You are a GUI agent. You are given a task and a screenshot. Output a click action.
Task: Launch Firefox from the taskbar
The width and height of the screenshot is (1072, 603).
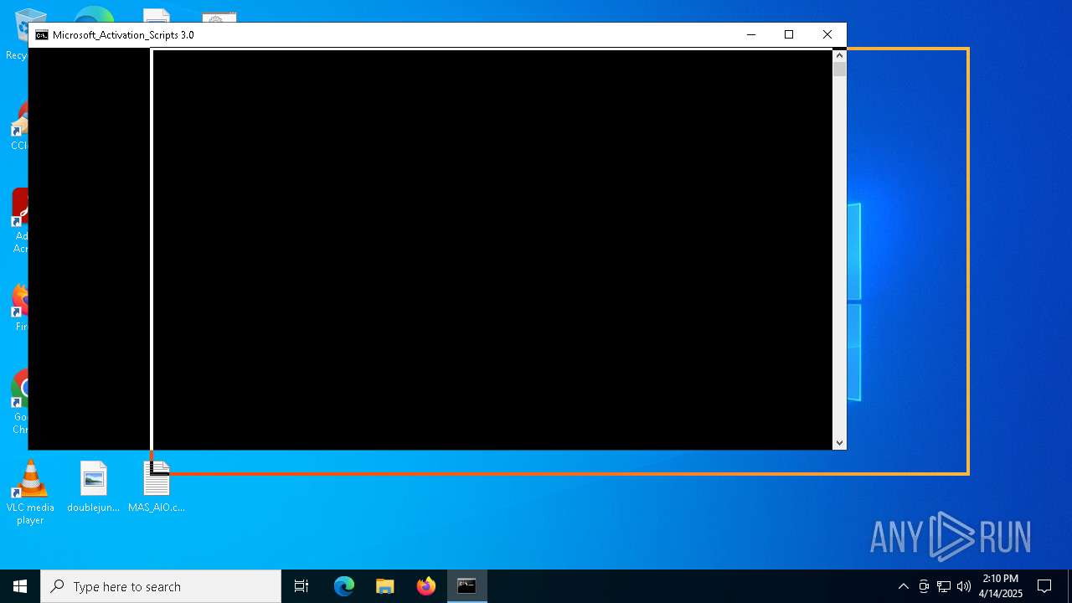click(426, 586)
